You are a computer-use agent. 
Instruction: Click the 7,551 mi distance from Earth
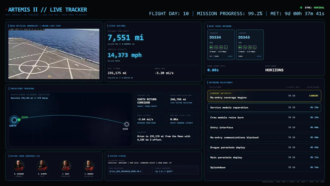pyautogui.click(x=126, y=38)
